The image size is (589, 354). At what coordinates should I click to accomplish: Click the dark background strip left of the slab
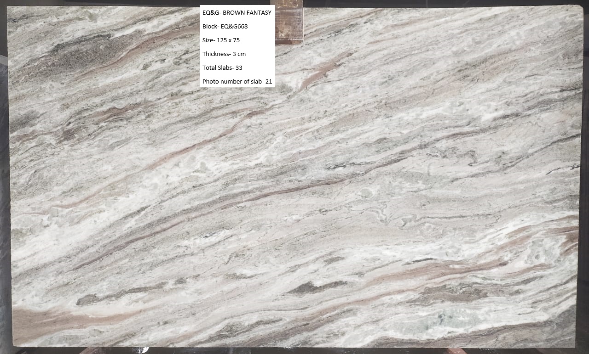tap(4, 184)
